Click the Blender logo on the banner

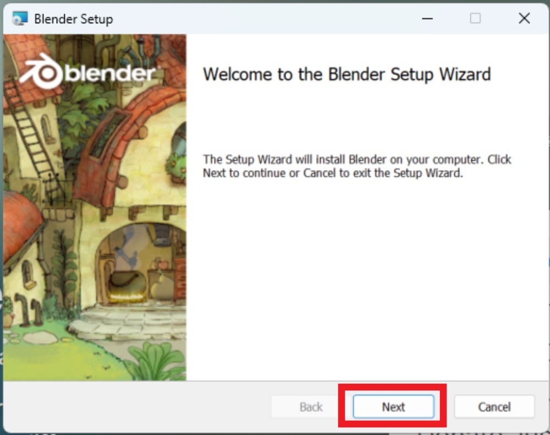tap(88, 72)
